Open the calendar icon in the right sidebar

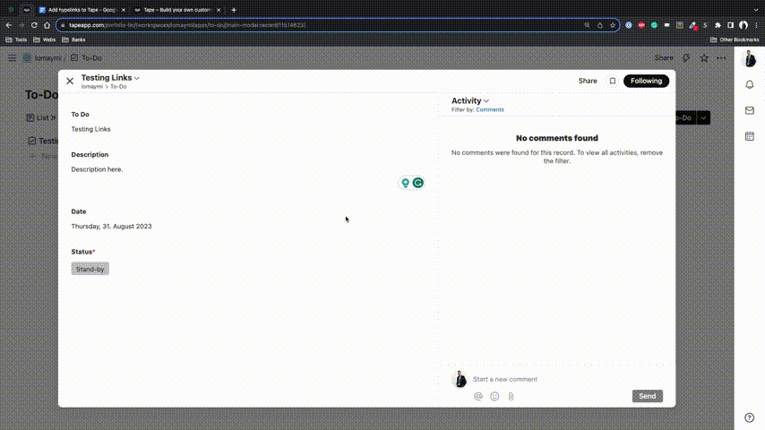[750, 137]
